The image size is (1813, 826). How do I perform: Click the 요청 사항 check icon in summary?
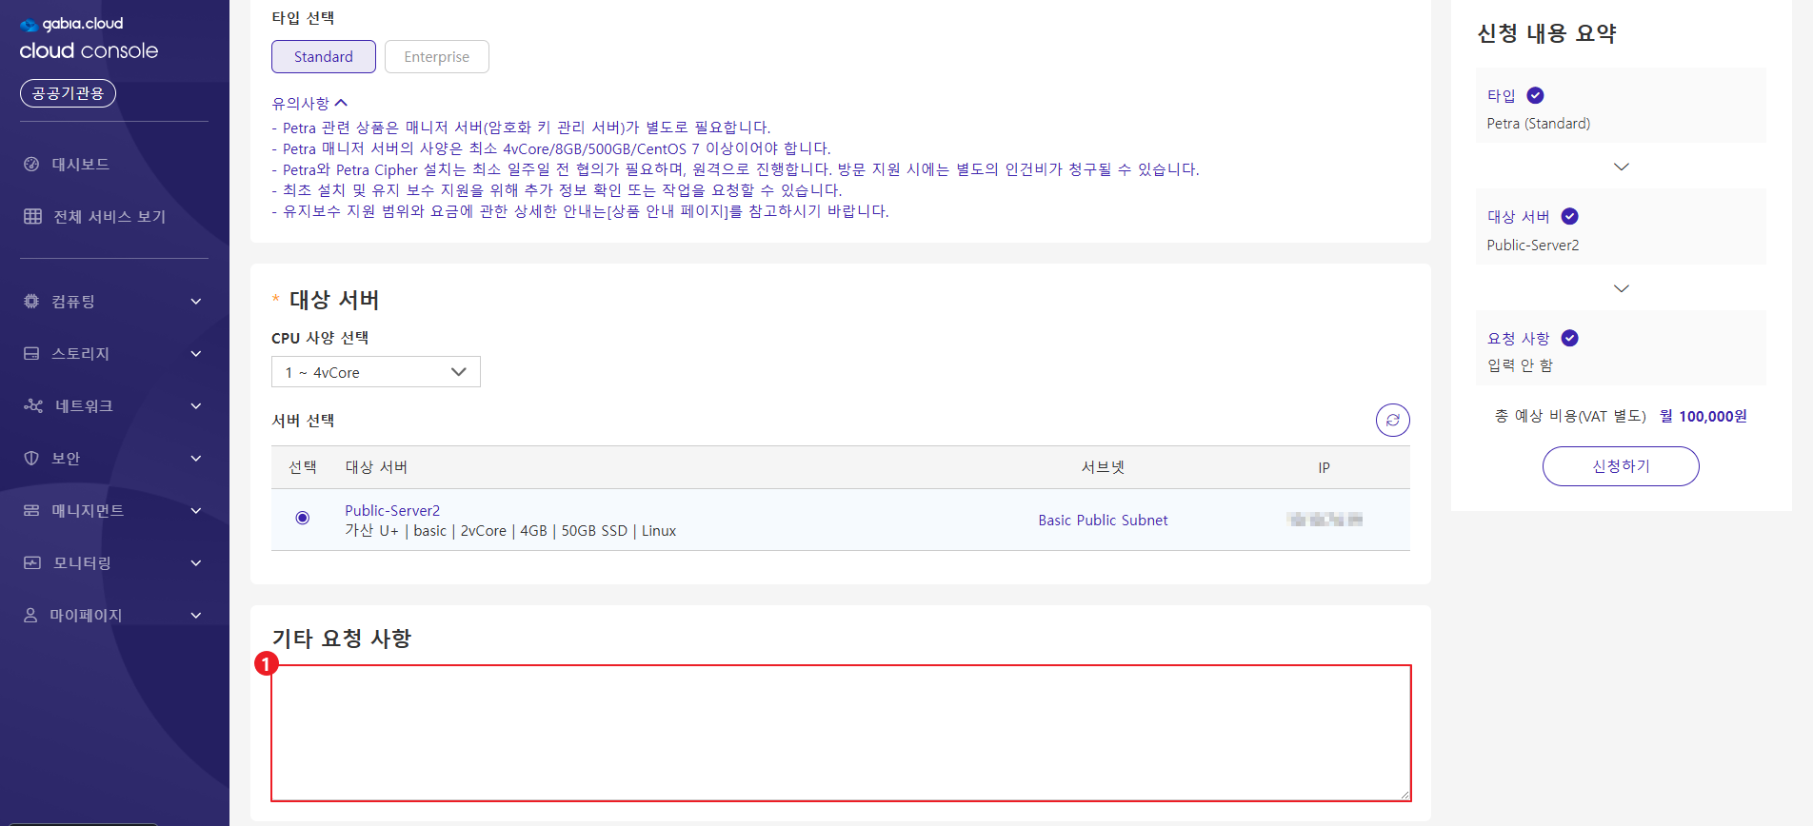pyautogui.click(x=1570, y=338)
